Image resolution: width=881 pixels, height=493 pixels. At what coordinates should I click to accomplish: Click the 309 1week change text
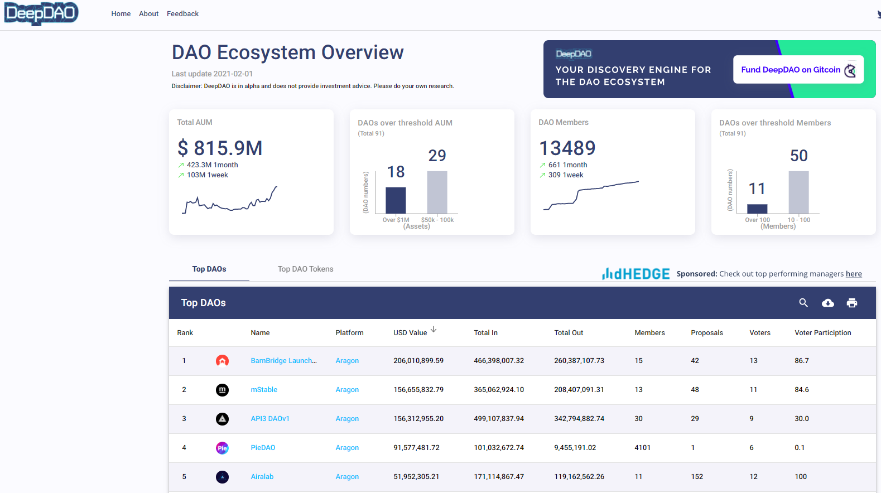tap(566, 175)
